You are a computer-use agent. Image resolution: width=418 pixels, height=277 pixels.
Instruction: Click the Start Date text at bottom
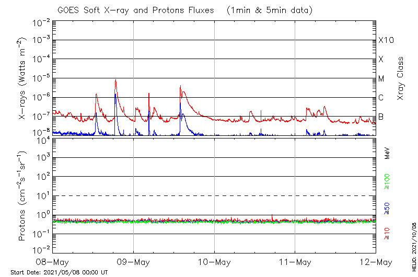(x=59, y=272)
